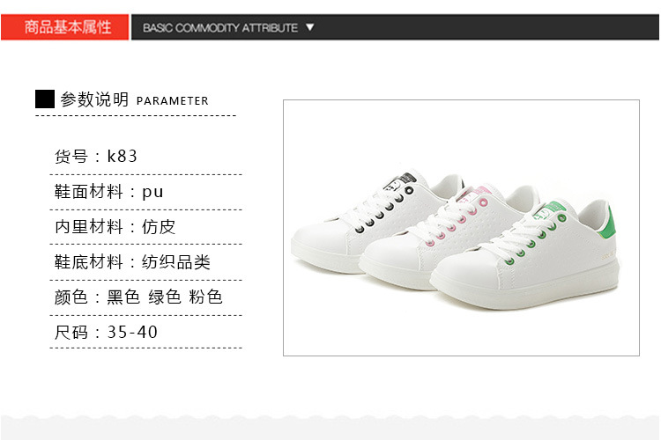Choose the 黑色 color option

tap(123, 297)
